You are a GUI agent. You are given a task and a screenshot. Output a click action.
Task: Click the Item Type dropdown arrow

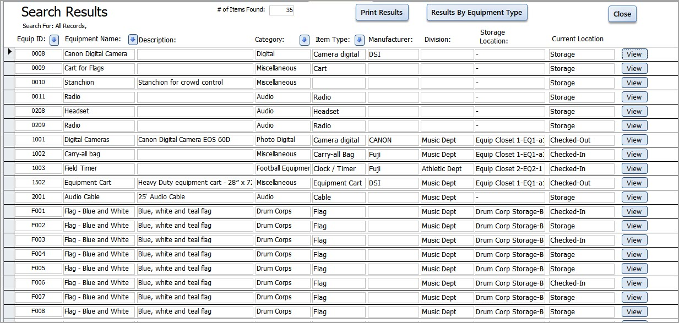[x=360, y=40]
